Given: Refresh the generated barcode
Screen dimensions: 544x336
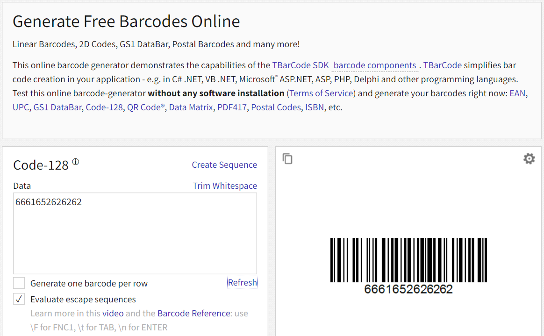Looking at the screenshot, I should click(x=242, y=283).
